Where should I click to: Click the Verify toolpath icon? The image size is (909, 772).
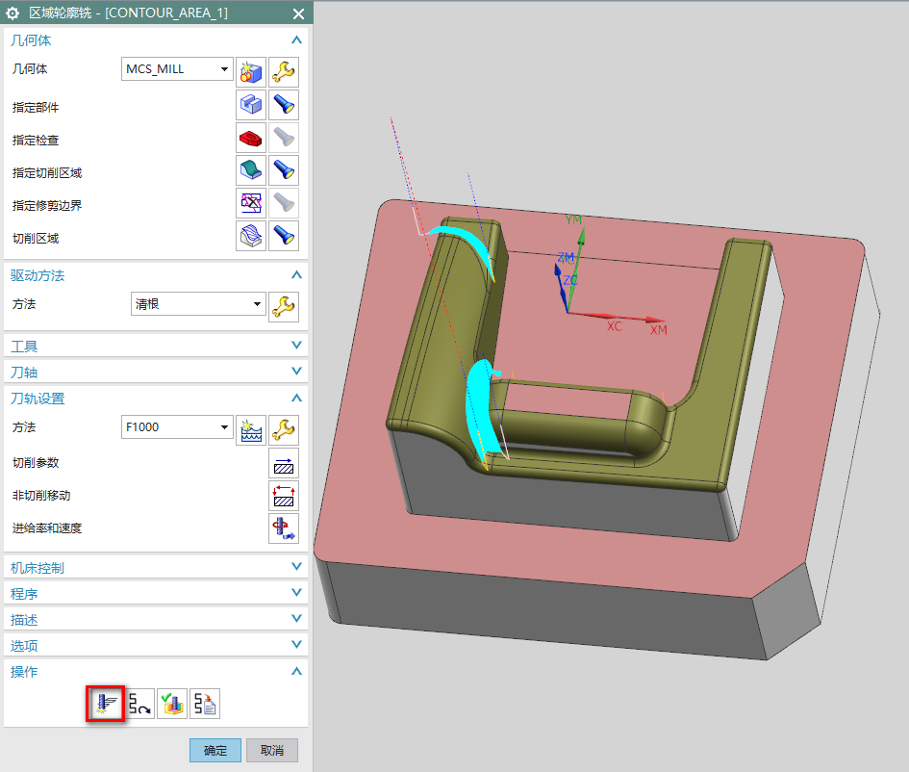[172, 705]
